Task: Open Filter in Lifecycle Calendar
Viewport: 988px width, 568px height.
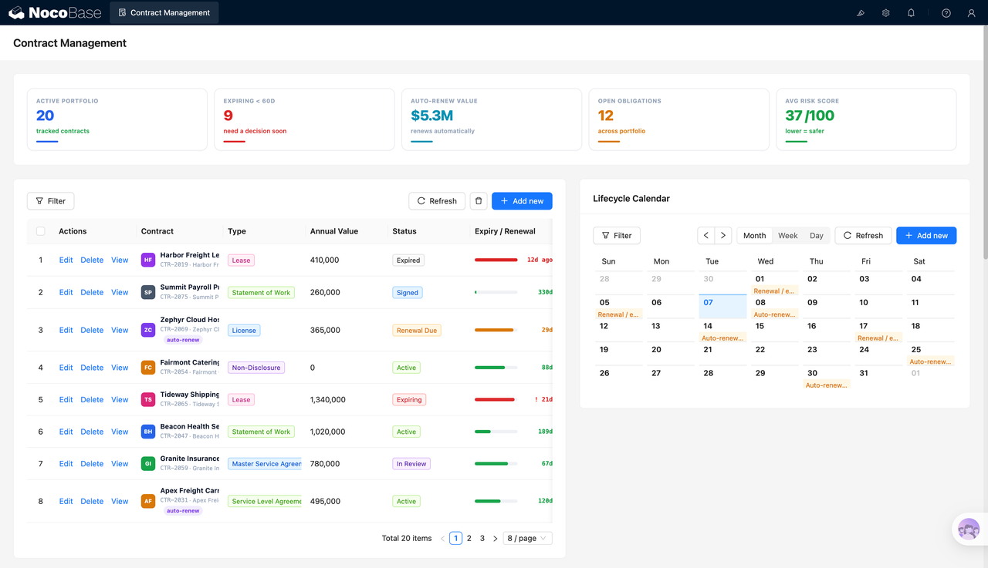Action: 617,236
